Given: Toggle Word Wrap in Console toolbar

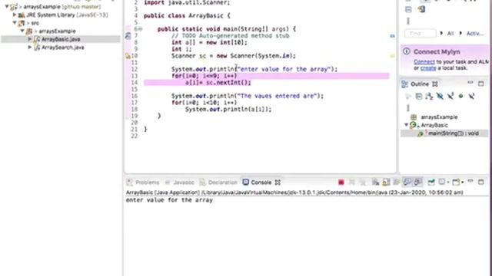Looking at the screenshot, I should [397, 182].
